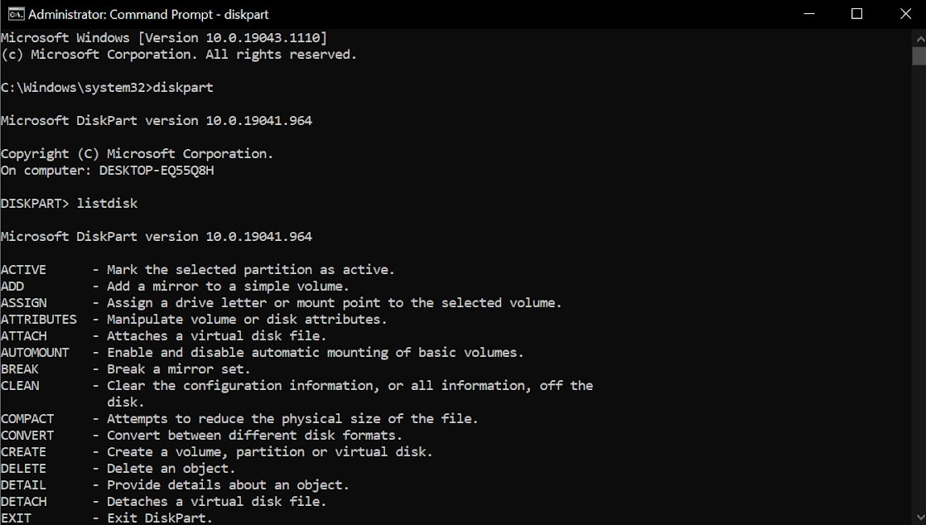
Task: Maximize the diskpart Command Prompt window
Action: pos(857,14)
